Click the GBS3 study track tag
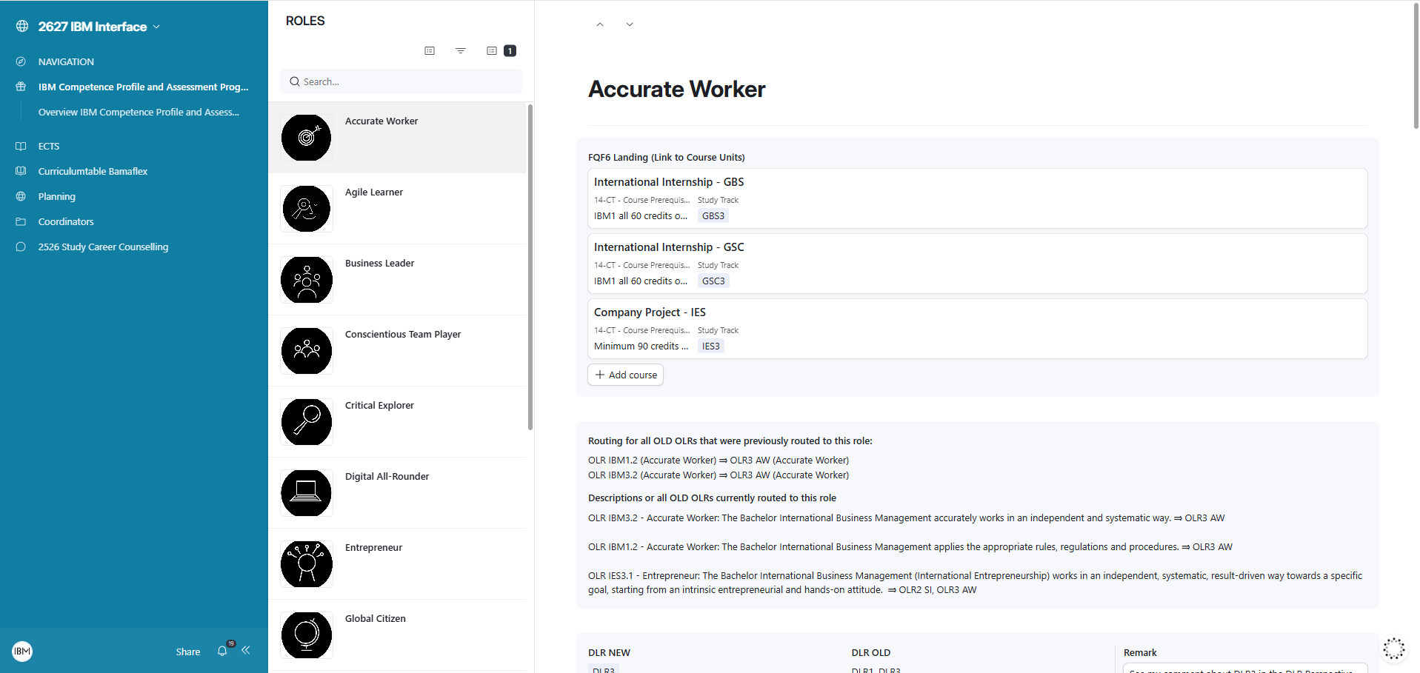 tap(713, 216)
